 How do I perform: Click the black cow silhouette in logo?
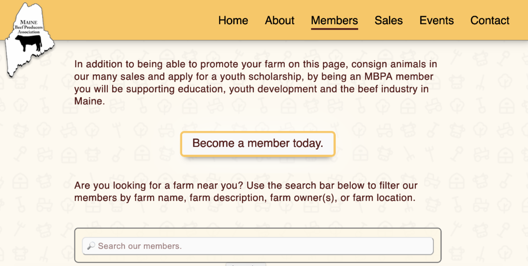tap(29, 43)
